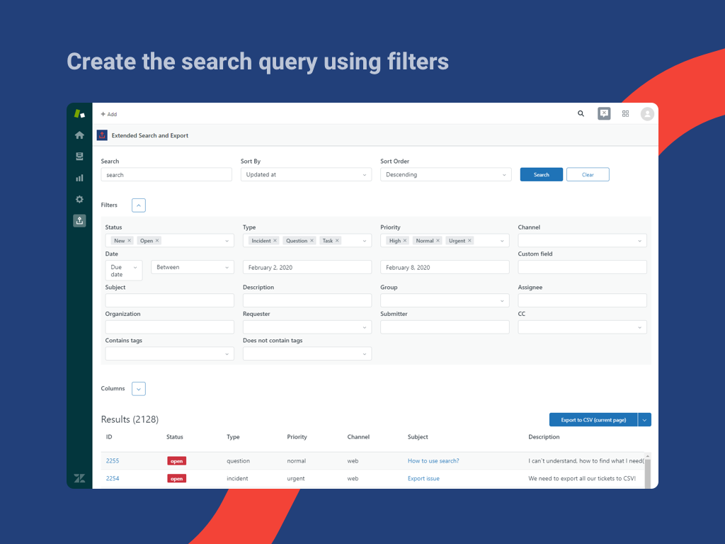The image size is (725, 544).
Task: Open the Views panel in the sidebar
Action: coord(79,156)
